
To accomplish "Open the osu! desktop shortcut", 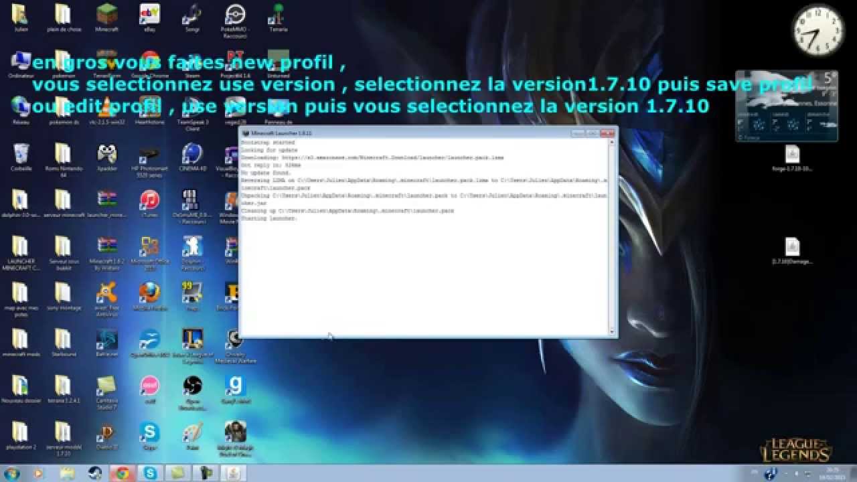I will pos(149,389).
